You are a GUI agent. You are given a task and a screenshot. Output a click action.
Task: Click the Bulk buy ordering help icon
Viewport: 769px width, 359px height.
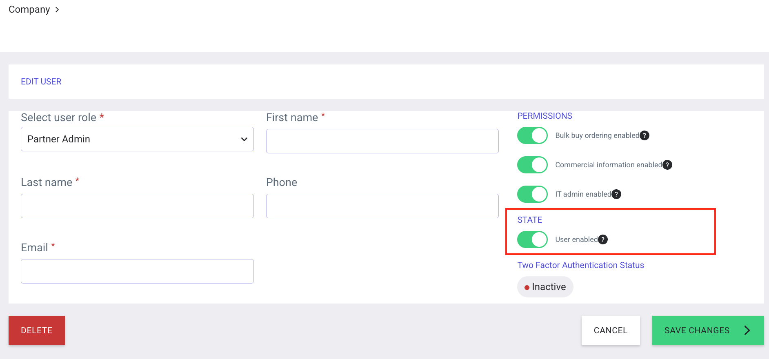coord(645,135)
